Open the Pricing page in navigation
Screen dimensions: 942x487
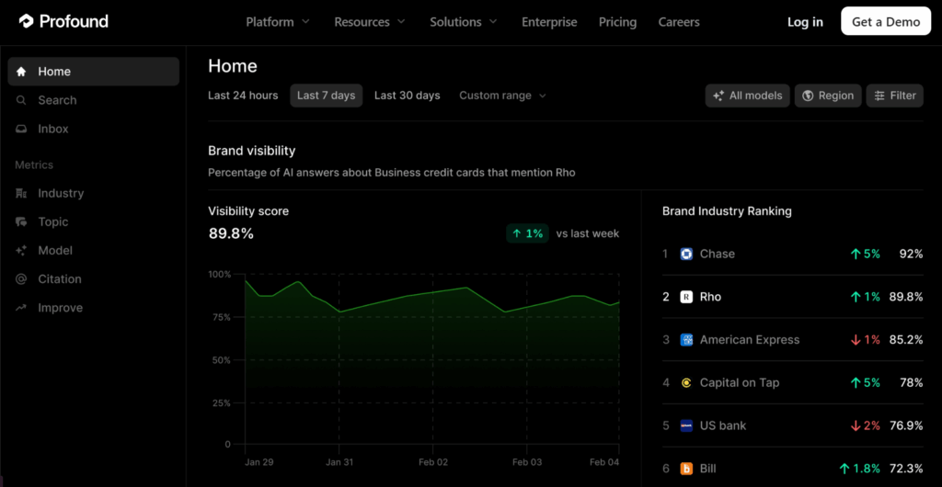[x=617, y=22]
